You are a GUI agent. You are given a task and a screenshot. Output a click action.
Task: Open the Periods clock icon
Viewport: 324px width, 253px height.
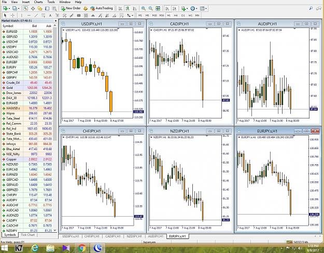192,8
